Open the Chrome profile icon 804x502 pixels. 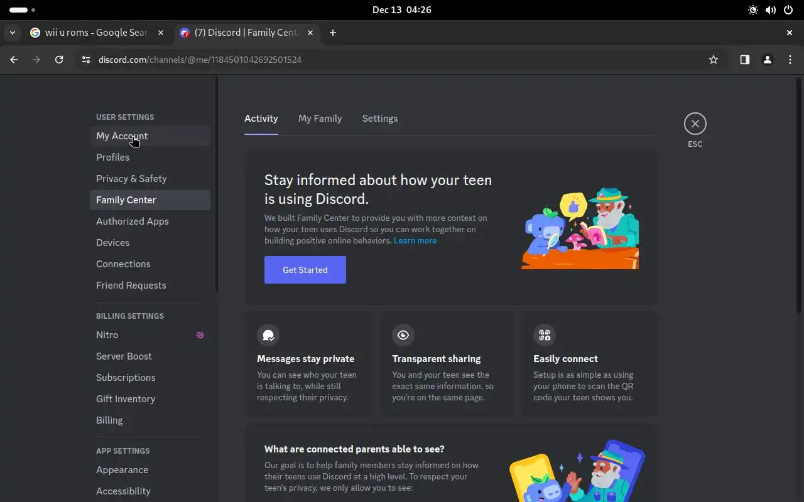[767, 60]
